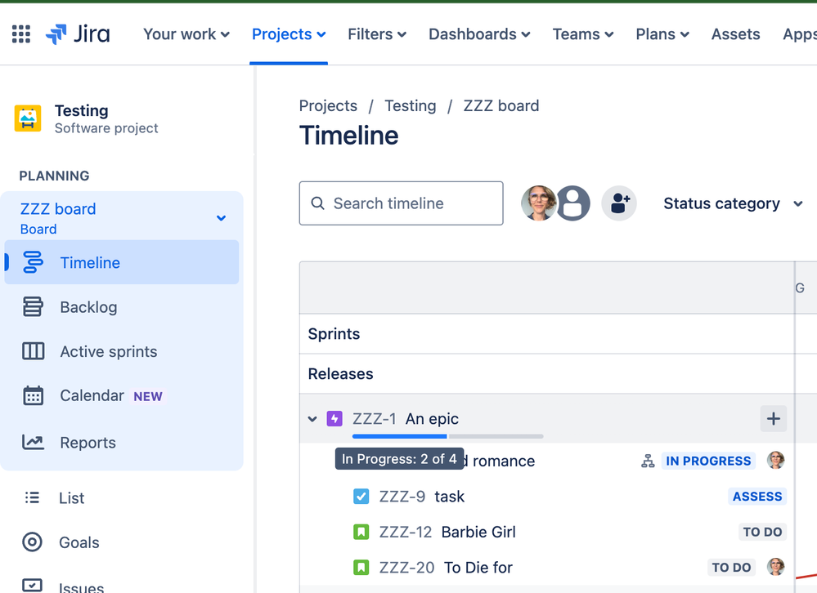
Task: Click the blue progress bar under ZZZ-1
Action: [399, 436]
